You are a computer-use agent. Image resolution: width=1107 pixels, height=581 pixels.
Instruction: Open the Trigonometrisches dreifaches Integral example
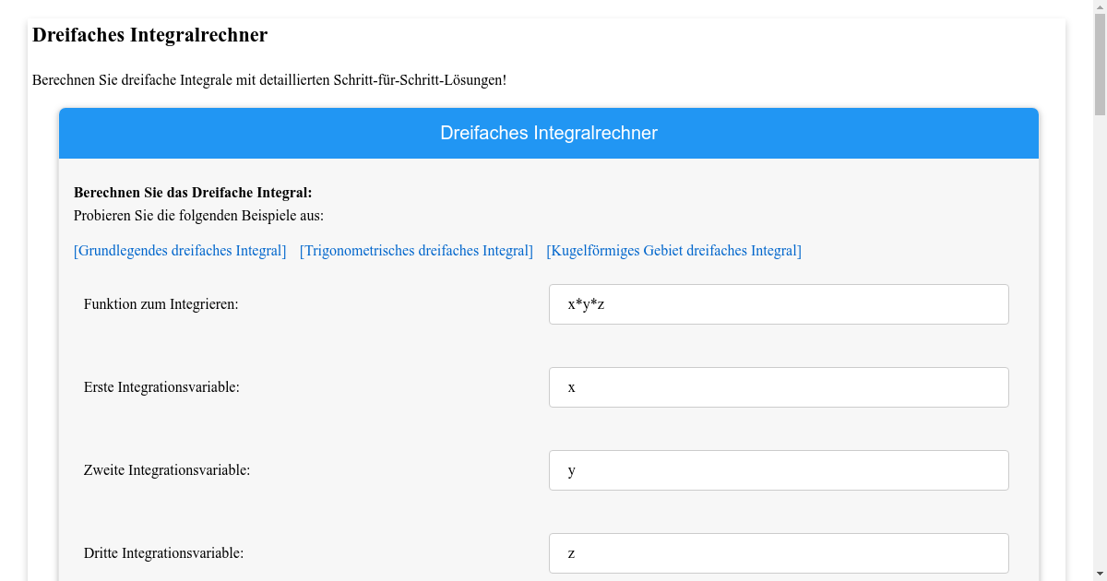click(415, 250)
